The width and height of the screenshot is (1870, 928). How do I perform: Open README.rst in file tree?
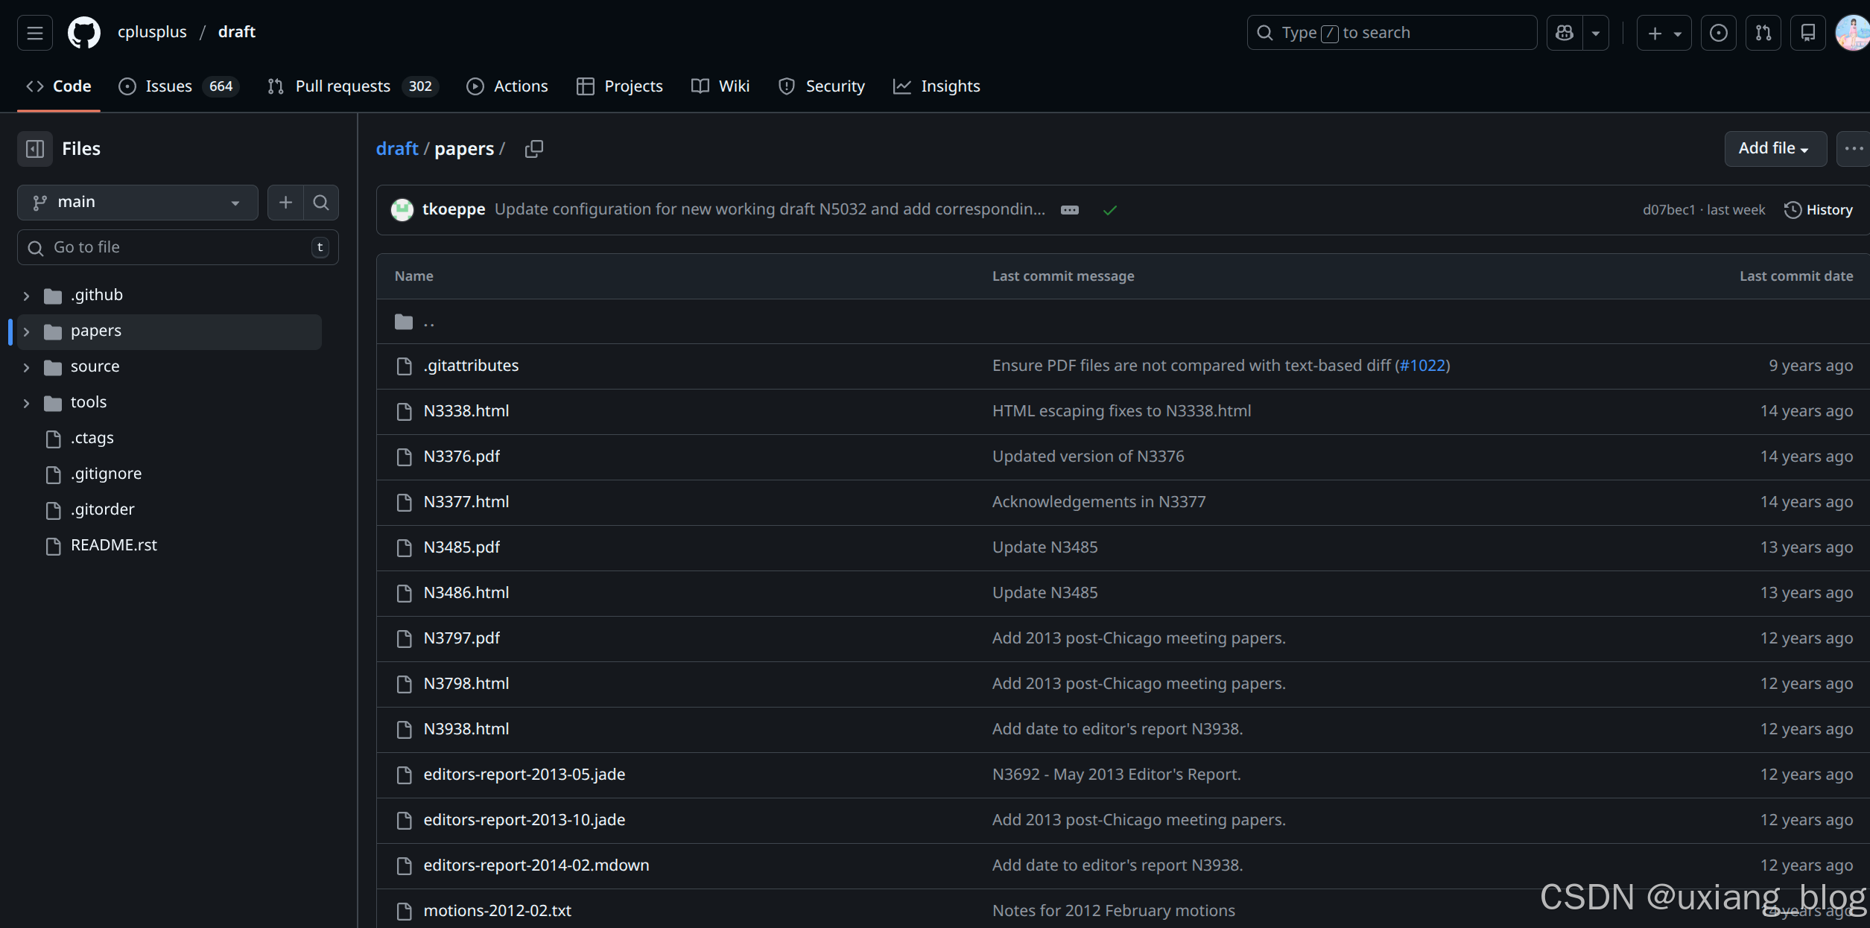(113, 545)
